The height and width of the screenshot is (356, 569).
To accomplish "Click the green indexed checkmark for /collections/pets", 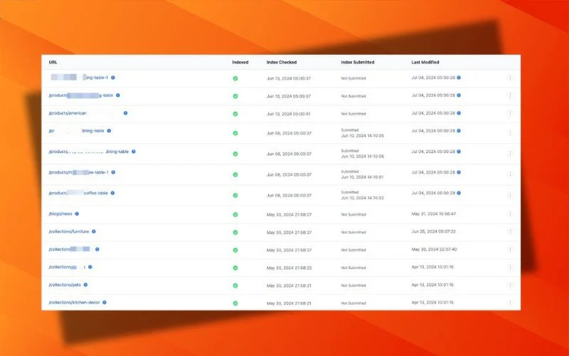I will coord(235,286).
